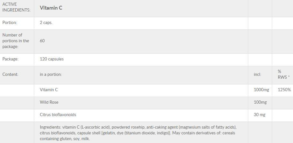Screen dimensions: 293x143
Task: Click the "30 mg" amount cell
Action: (259, 115)
